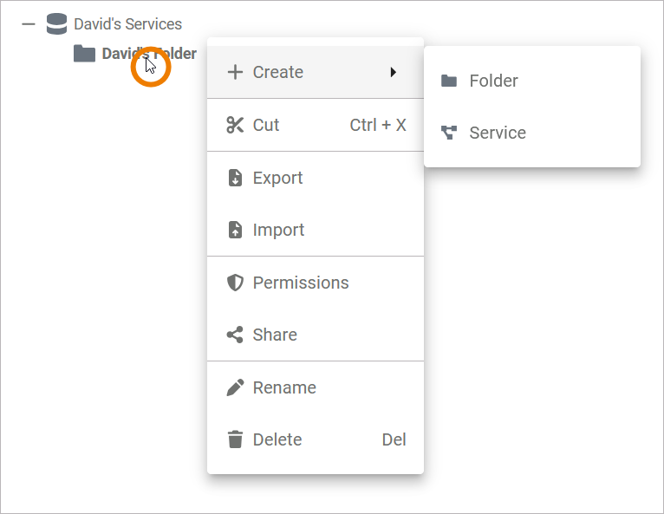Choose Service from the Create submenu

point(498,133)
